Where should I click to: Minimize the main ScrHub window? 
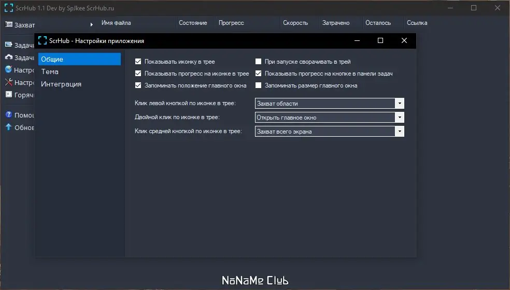(x=450, y=8)
